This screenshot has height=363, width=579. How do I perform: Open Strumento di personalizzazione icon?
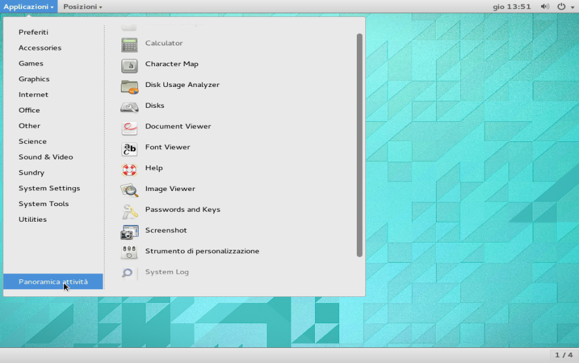[129, 252]
